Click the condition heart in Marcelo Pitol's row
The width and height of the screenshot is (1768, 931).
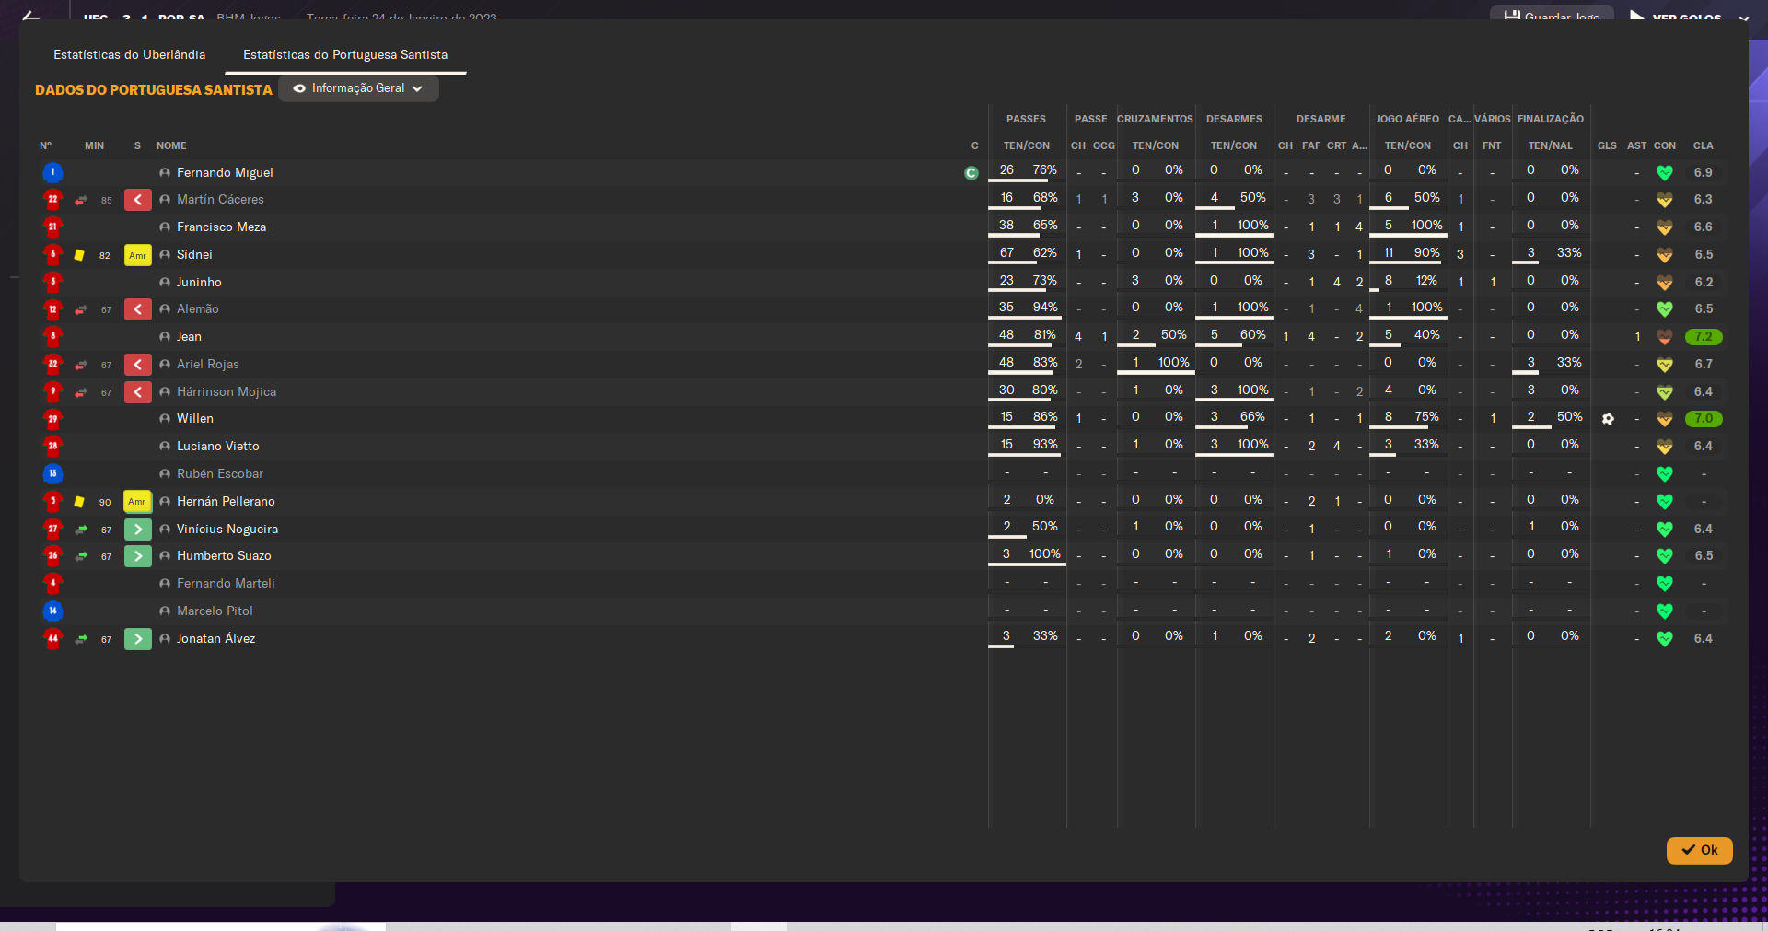pyautogui.click(x=1665, y=611)
